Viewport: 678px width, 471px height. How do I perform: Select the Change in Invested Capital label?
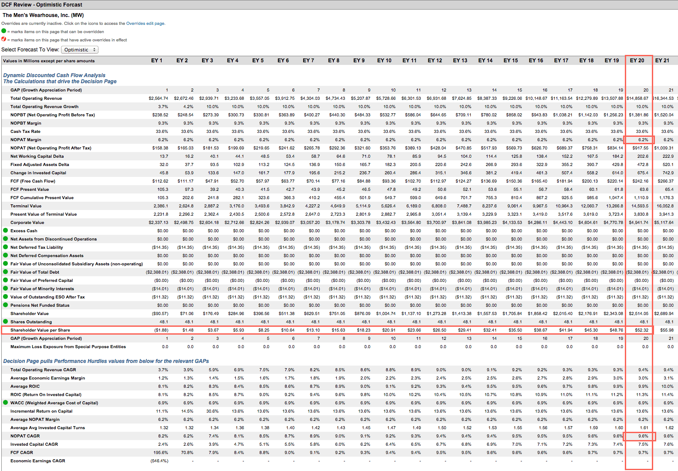pos(38,173)
